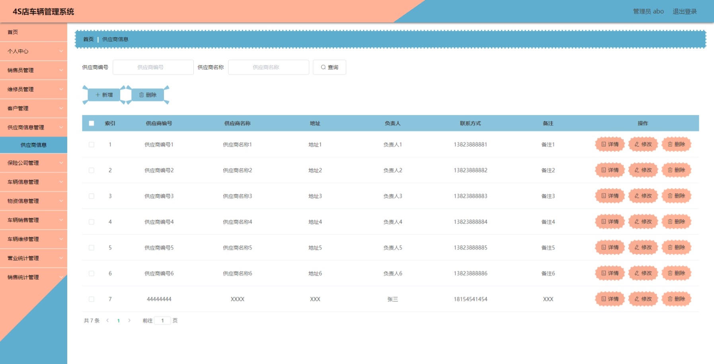The image size is (714, 364).
Task: Click the 新增 add button
Action: click(104, 95)
